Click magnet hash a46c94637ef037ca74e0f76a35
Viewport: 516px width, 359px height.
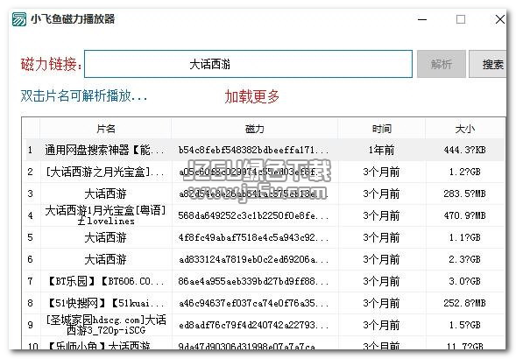click(254, 303)
